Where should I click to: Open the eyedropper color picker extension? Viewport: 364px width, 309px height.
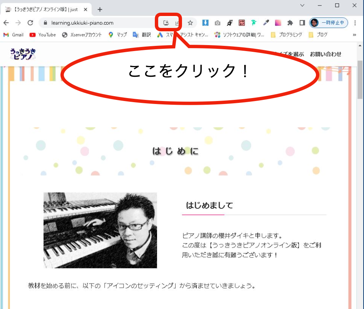266,23
